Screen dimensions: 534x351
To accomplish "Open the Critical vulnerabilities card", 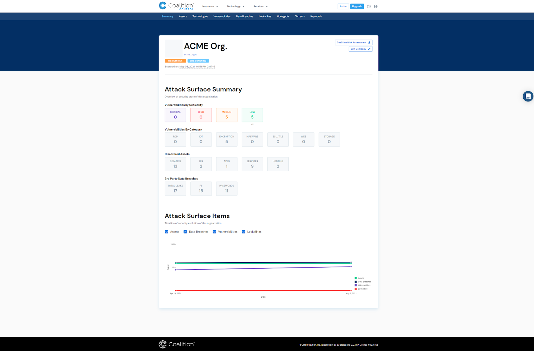I will click(175, 115).
